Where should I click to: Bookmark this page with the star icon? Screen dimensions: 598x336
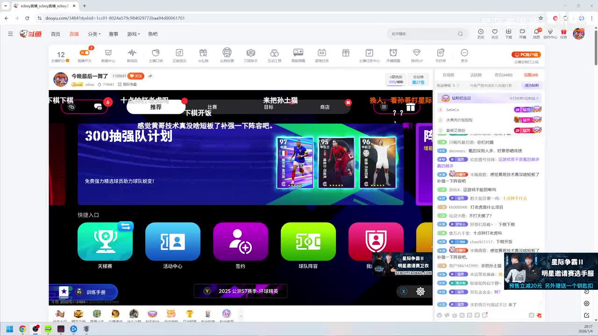541,18
